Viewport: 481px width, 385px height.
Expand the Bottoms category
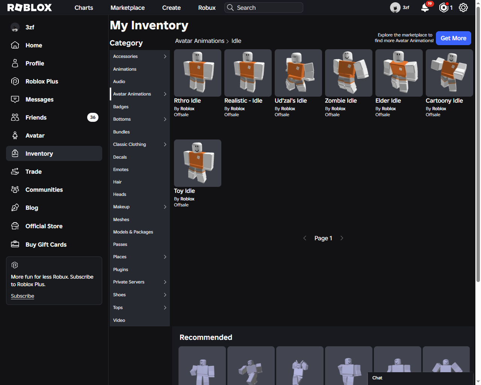pos(165,119)
